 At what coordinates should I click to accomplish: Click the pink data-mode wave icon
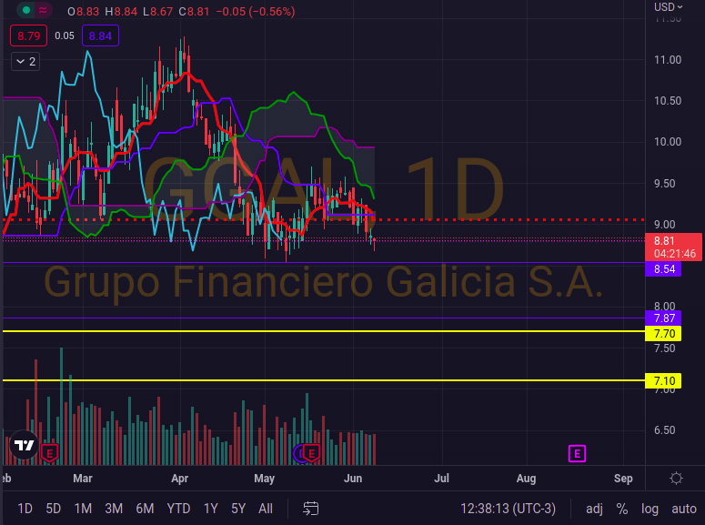(x=44, y=11)
